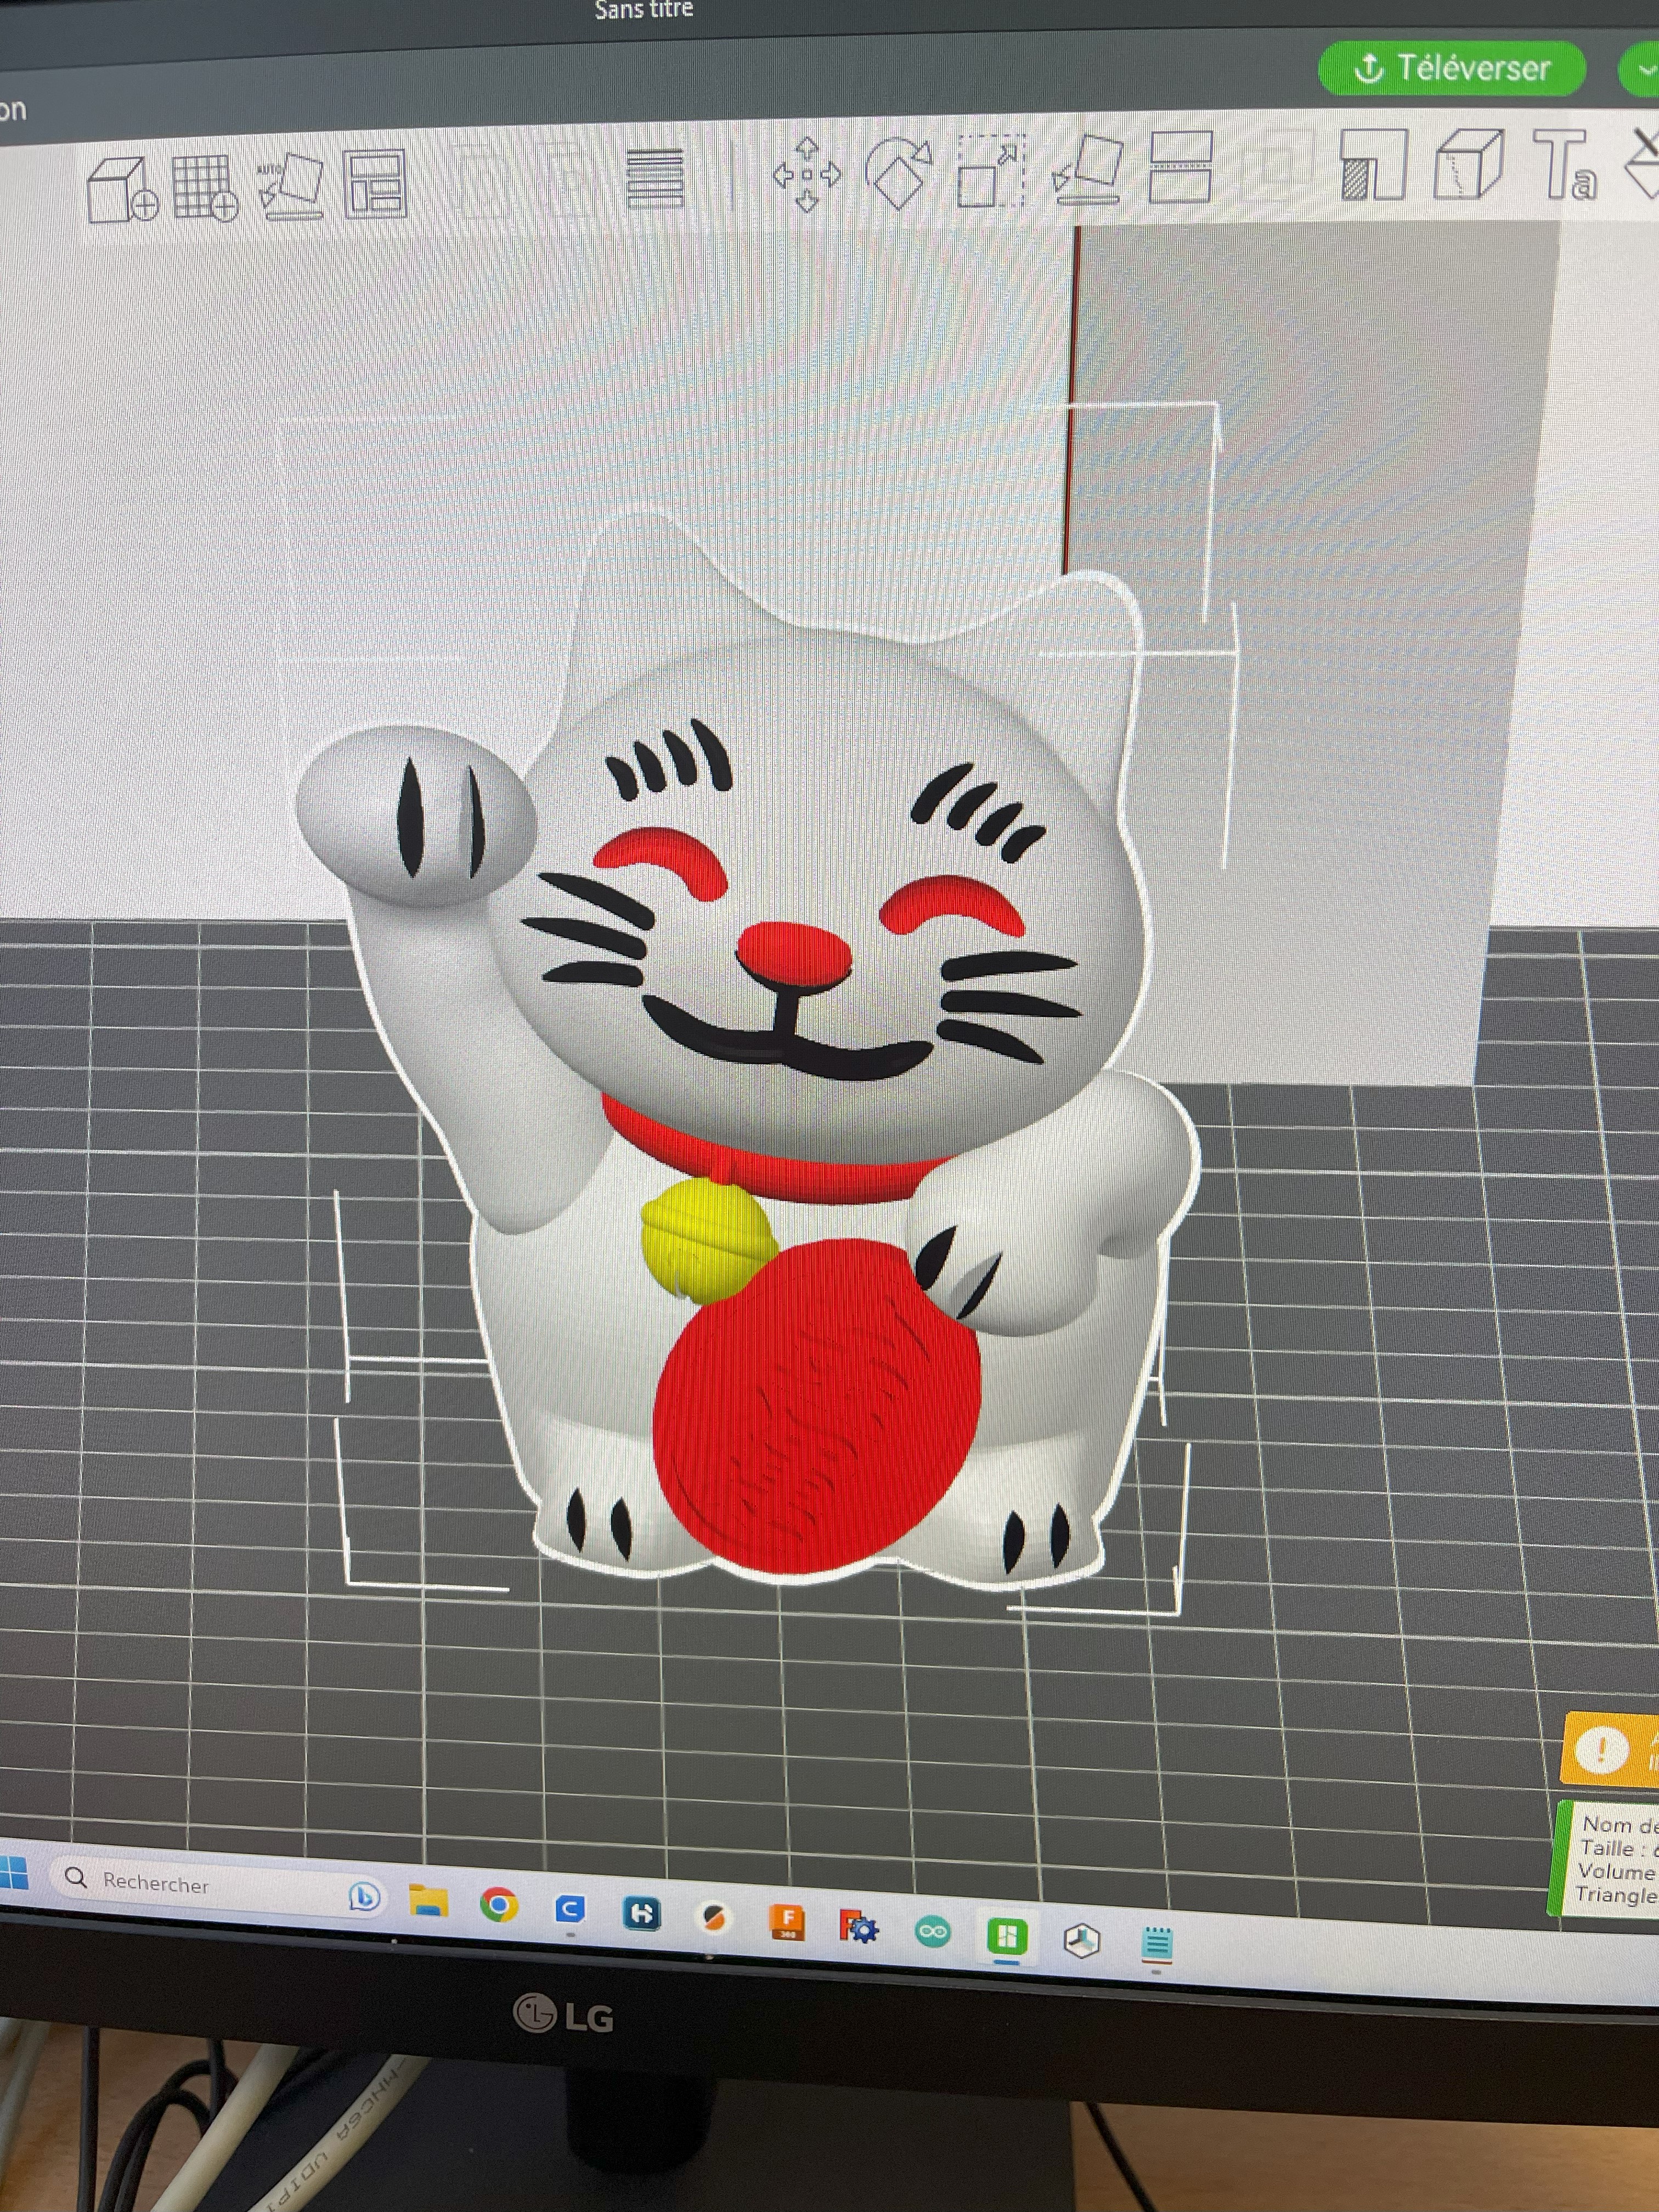
Task: Select the Scale tool
Action: pos(991,171)
